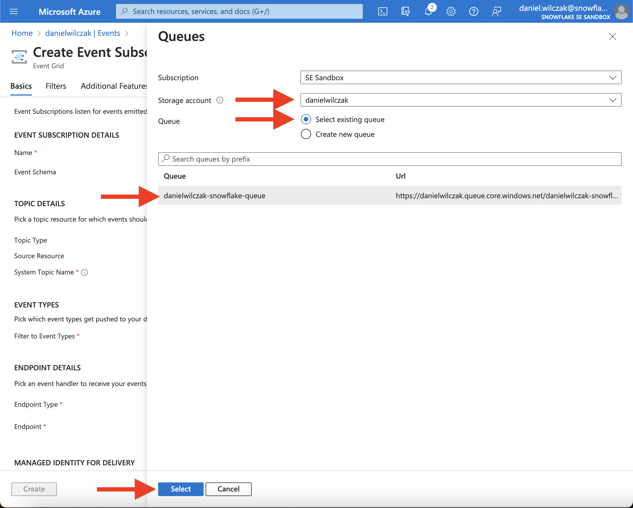The image size is (633, 508).
Task: Open the notifications bell
Action: (428, 11)
